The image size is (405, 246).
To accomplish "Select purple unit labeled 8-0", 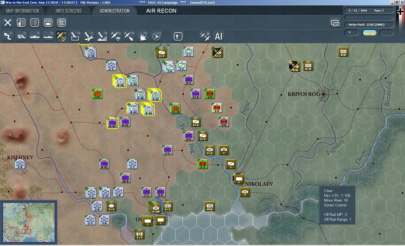I will point(160,192).
